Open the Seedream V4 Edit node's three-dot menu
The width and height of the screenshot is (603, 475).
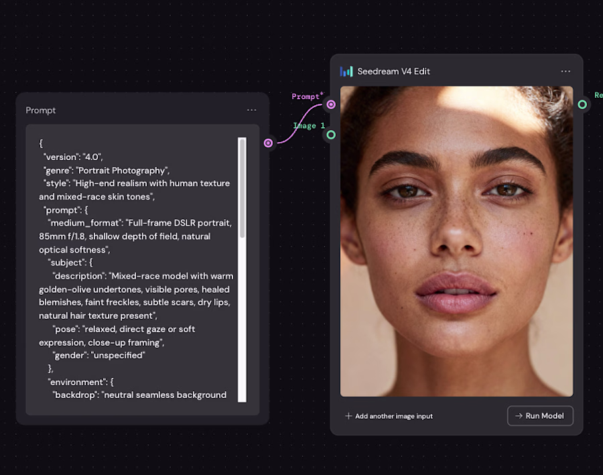[565, 71]
